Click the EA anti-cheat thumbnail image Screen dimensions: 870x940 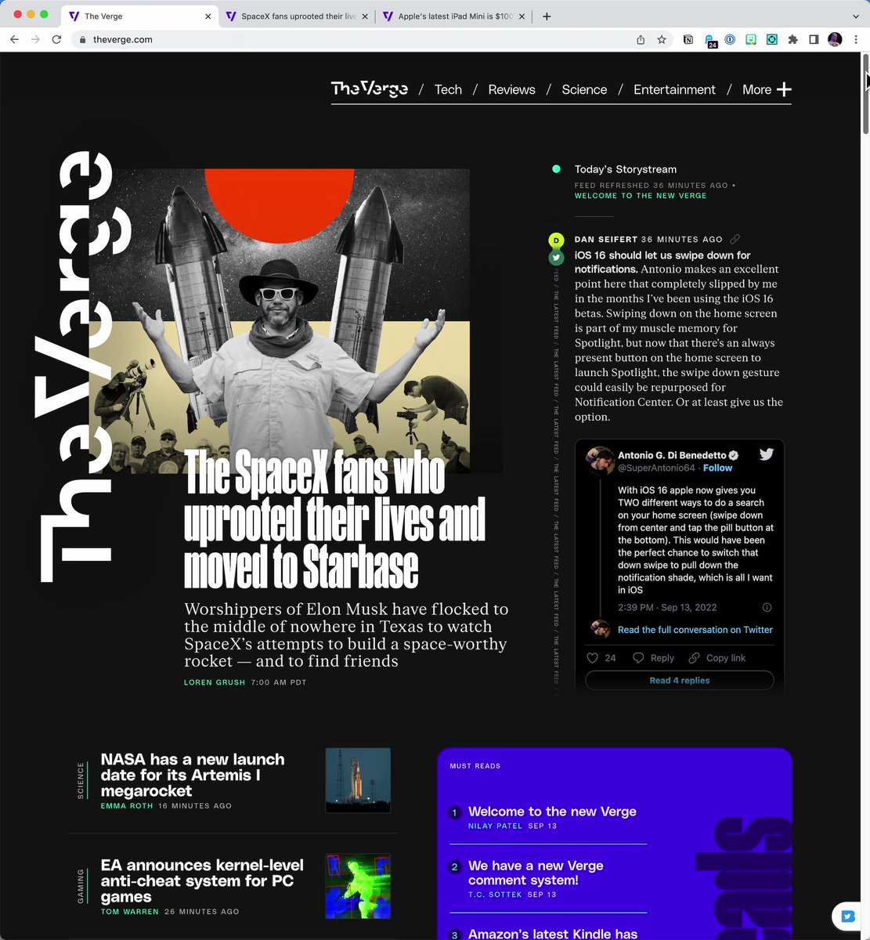[358, 886]
